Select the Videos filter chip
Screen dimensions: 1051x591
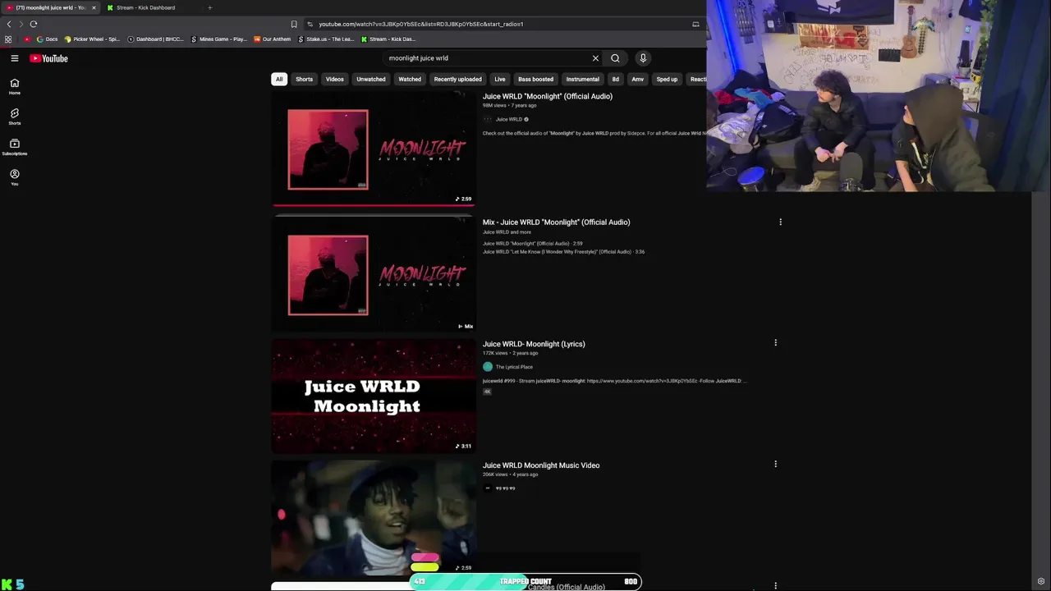(335, 80)
